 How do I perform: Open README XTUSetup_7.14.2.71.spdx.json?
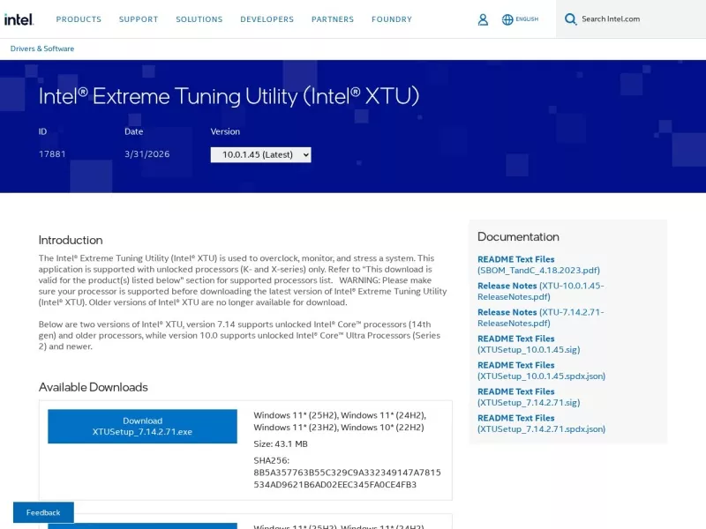point(541,423)
